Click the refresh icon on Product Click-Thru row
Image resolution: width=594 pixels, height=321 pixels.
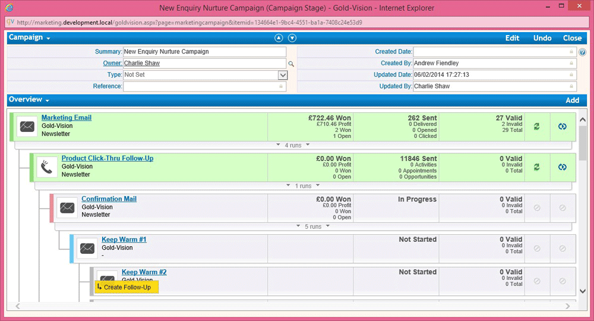click(x=537, y=167)
